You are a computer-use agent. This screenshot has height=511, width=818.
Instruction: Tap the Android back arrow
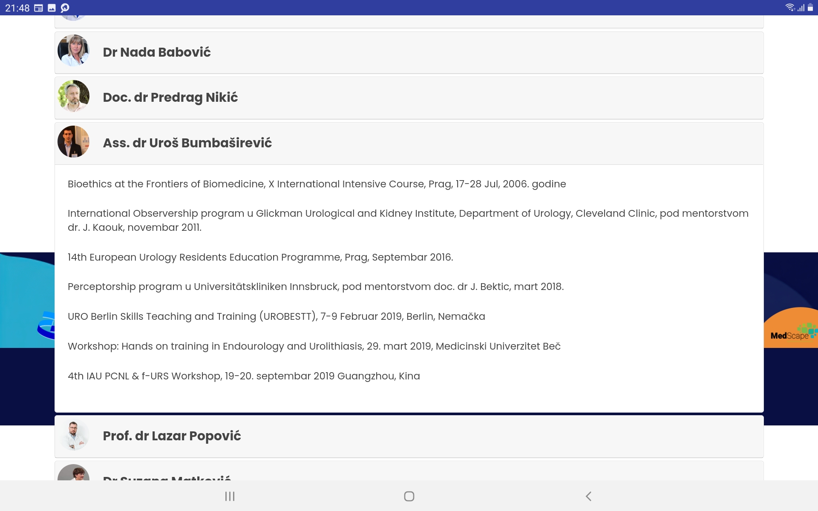tap(588, 496)
